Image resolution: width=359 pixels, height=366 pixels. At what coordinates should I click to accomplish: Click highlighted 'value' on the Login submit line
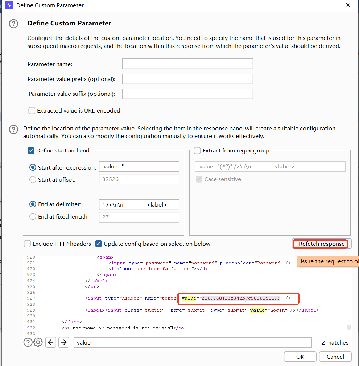point(257,310)
